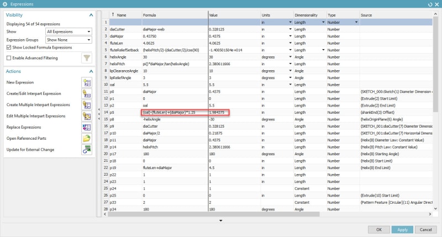
Task: Enable Advanced Filtering checkbox
Action: coord(9,58)
